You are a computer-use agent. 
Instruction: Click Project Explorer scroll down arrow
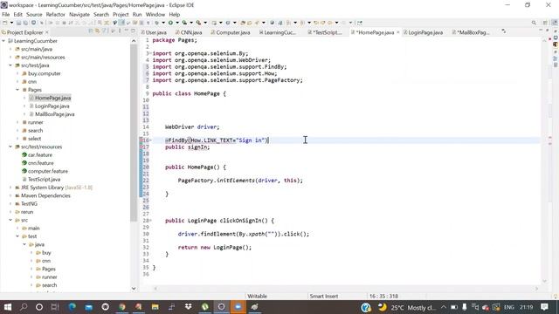[134, 289]
